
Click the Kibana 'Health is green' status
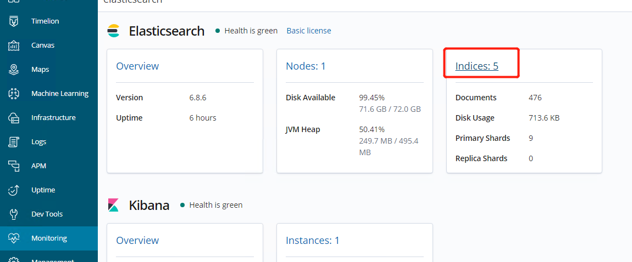click(212, 205)
